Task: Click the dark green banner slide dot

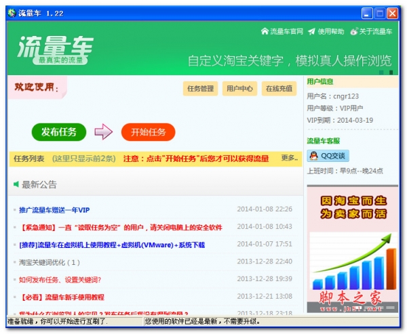Action: 391,72
